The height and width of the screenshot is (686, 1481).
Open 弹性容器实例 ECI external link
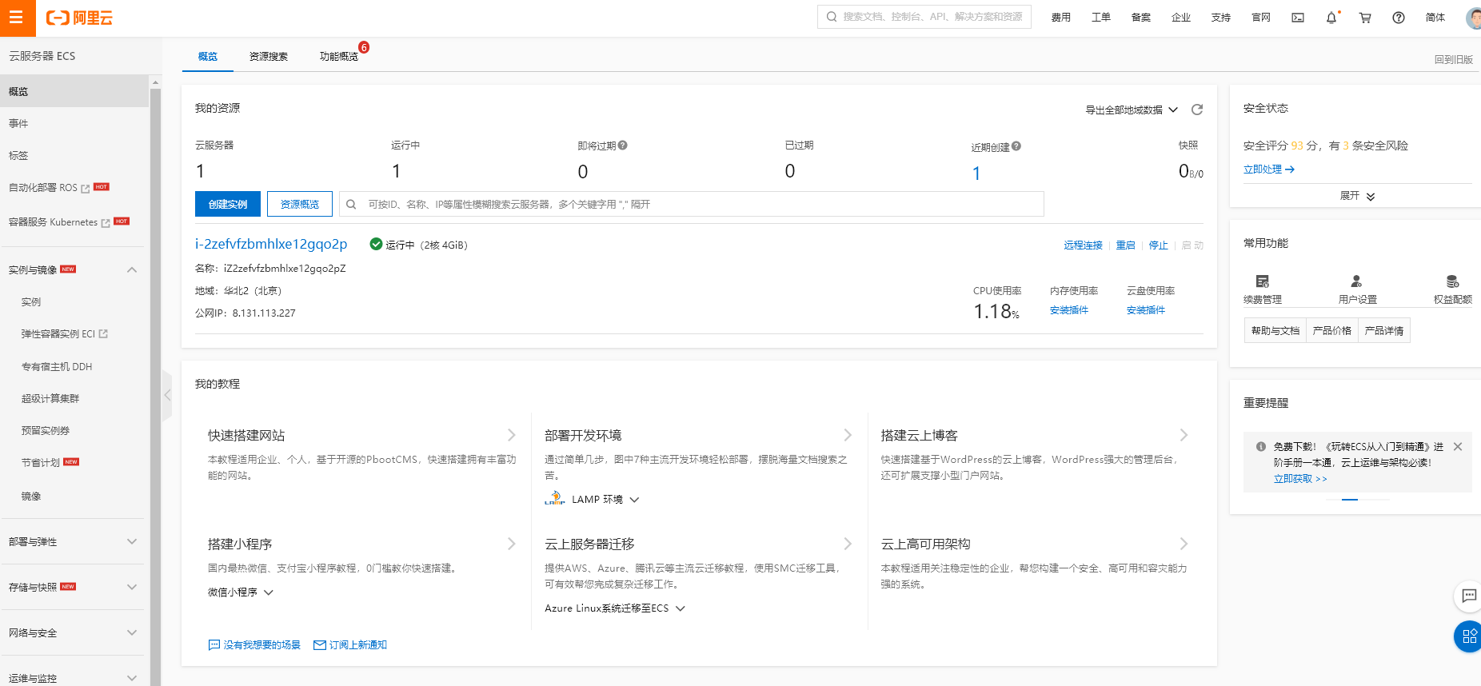tap(64, 334)
